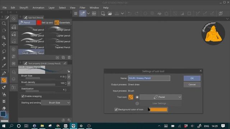Switch to the Set Up and tab
Screen dimensions: 230x129
(x=45, y=23)
